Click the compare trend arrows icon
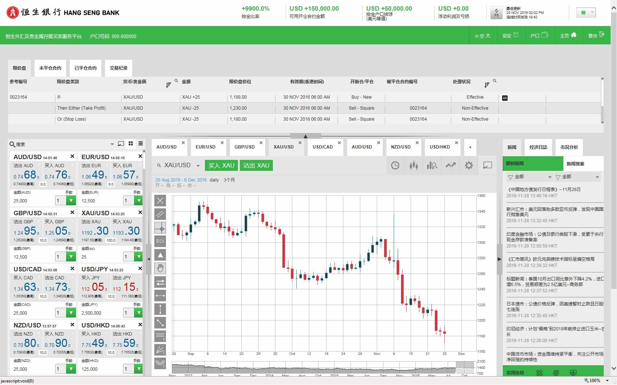This screenshot has width=617, height=385. (451, 165)
